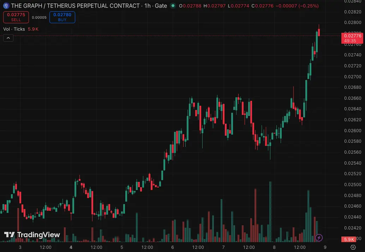Viewport: 365px width, 252px height.
Task: Select the Vol · Ticks indicator label
Action: [x=14, y=29]
